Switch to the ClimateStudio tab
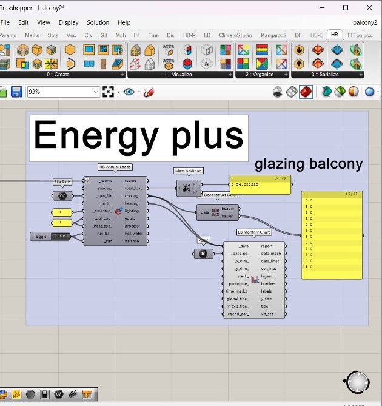Image resolution: width=382 pixels, height=406 pixels. point(235,35)
